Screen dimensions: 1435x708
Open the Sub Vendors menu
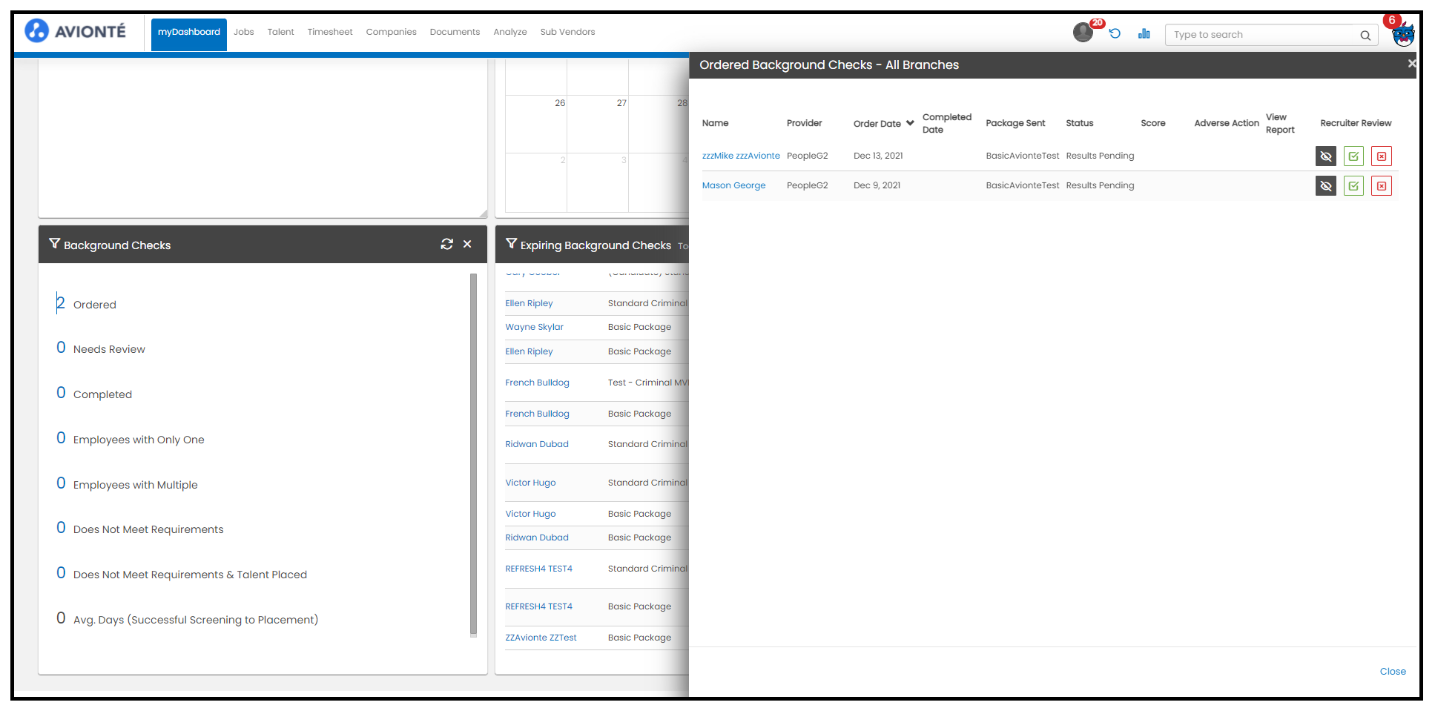point(567,32)
